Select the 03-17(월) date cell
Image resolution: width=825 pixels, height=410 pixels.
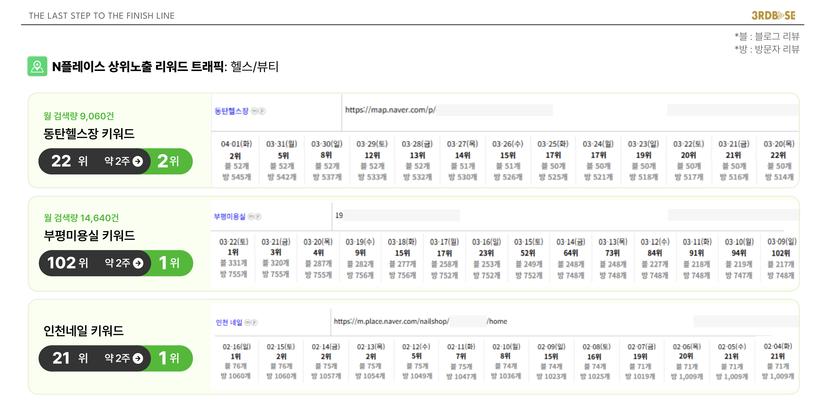click(x=444, y=242)
